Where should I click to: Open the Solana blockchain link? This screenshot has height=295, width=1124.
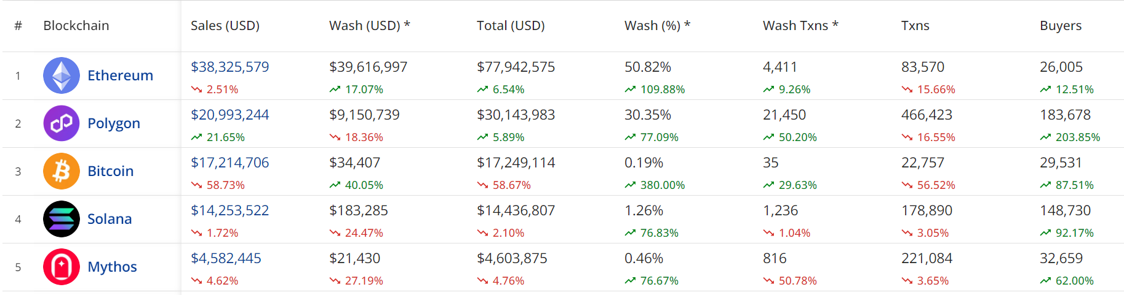pos(110,219)
